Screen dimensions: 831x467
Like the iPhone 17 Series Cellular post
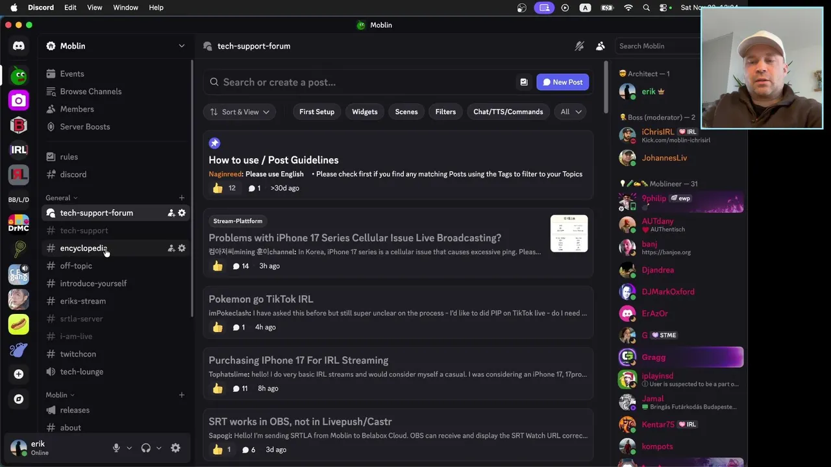(x=217, y=266)
